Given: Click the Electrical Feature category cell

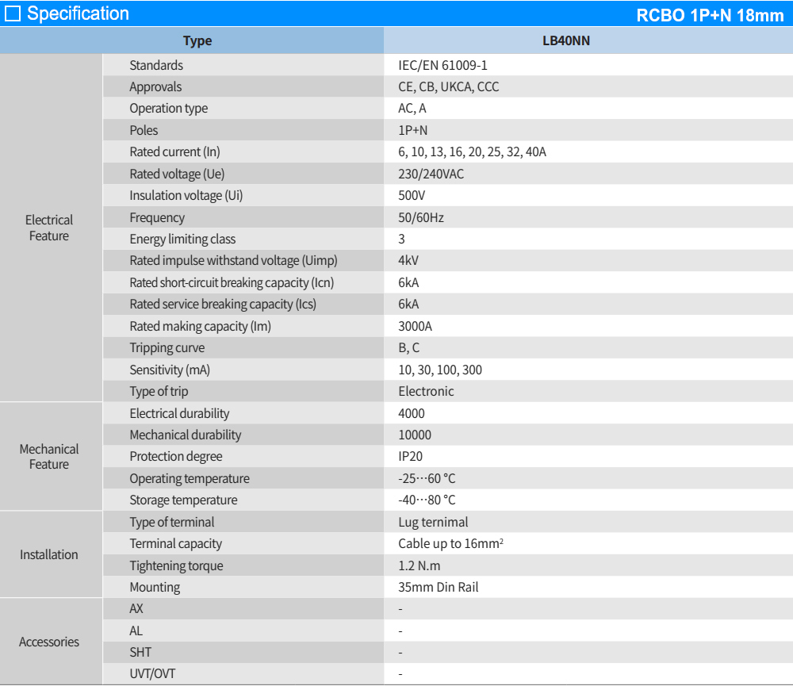Looking at the screenshot, I should (x=49, y=228).
